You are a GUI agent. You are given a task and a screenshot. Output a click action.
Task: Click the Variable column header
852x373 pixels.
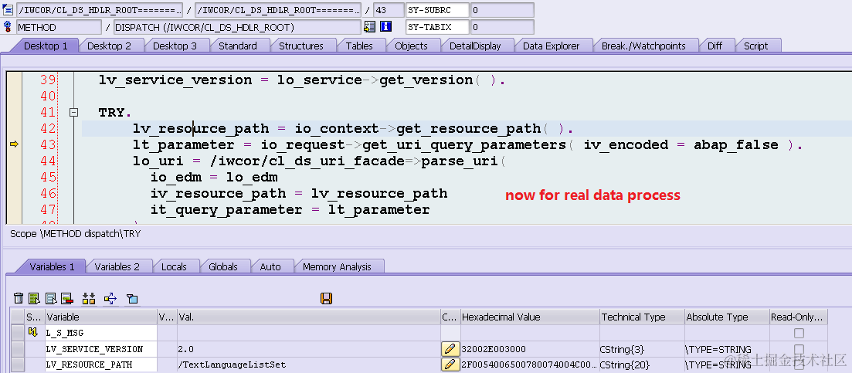pyautogui.click(x=101, y=317)
